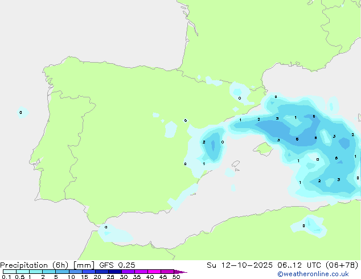Click the '45' legend scale label
361x279 pixels.
(163, 277)
